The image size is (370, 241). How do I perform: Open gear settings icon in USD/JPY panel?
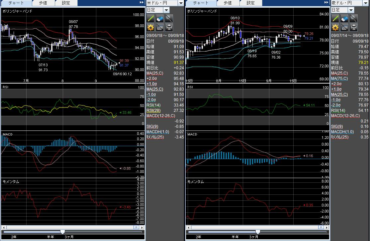[150, 27]
